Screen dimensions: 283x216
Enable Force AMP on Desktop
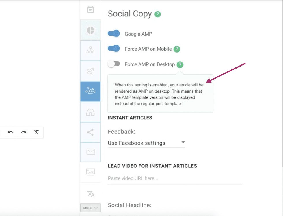point(114,64)
